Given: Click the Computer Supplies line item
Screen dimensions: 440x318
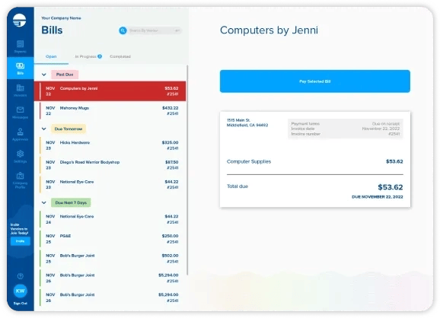Looking at the screenshot, I should (315, 161).
